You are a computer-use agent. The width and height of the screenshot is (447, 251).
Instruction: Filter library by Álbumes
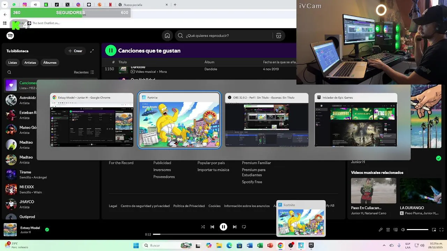tap(50, 62)
